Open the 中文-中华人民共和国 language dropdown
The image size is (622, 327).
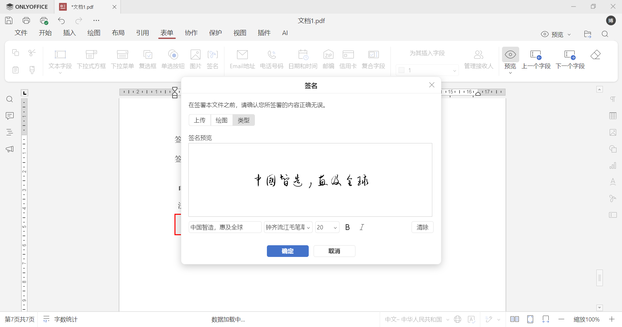[x=416, y=319]
